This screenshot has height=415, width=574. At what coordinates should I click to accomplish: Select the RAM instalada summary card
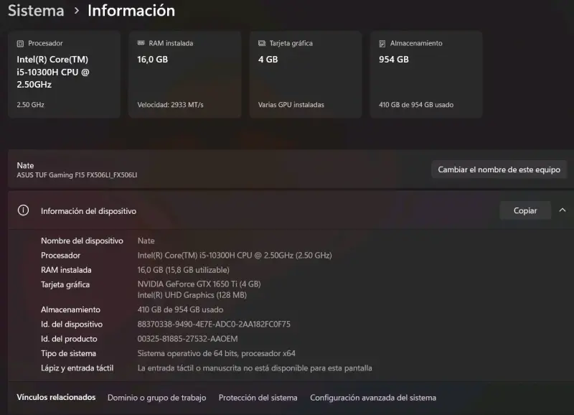pos(185,75)
